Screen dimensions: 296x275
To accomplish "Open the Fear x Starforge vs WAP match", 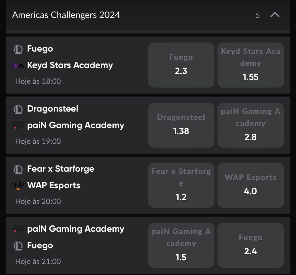I will [75, 185].
